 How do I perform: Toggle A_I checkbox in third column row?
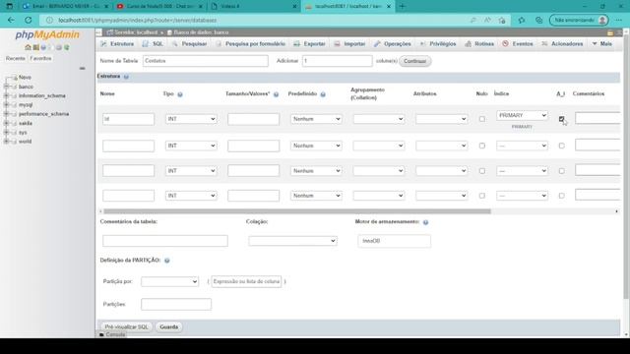tap(561, 171)
